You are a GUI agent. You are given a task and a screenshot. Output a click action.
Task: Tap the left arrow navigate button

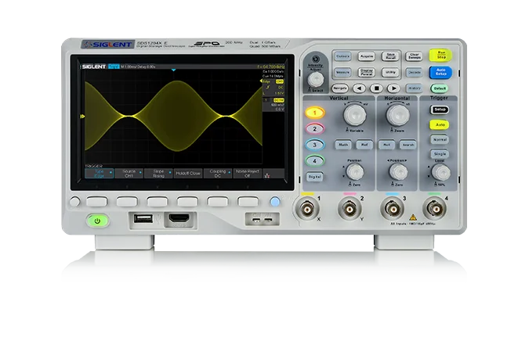point(359,88)
